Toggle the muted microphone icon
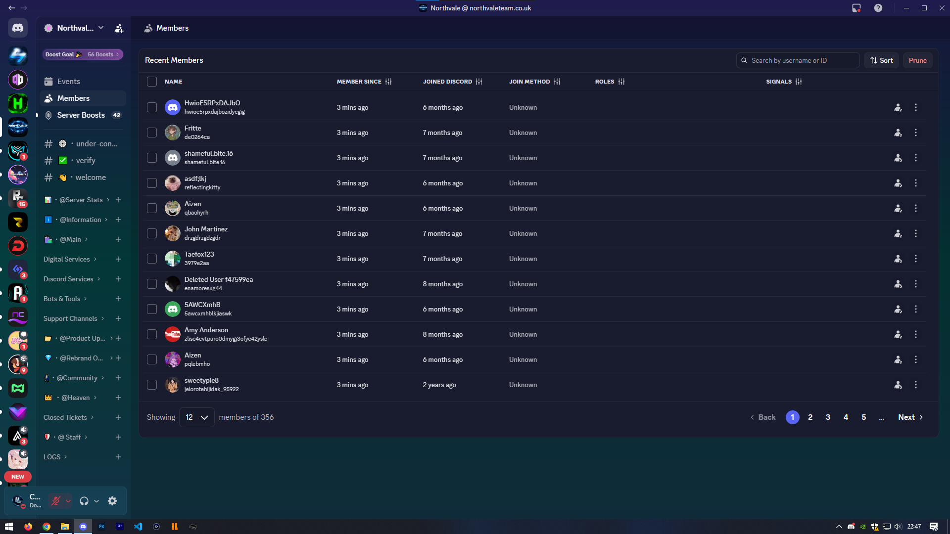 click(56, 501)
